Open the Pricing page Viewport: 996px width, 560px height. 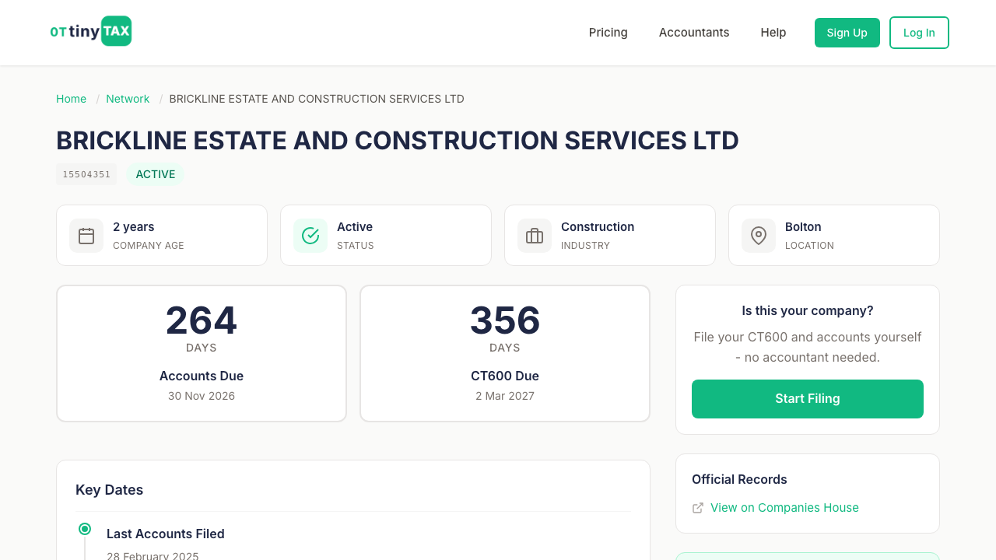point(608,32)
